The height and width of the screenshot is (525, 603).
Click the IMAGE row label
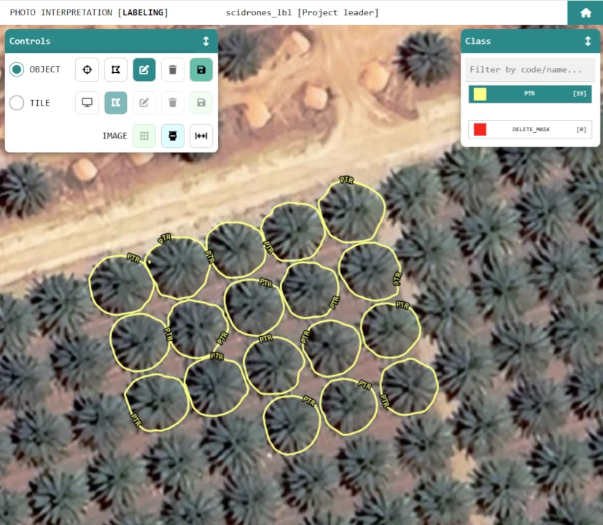tap(114, 136)
